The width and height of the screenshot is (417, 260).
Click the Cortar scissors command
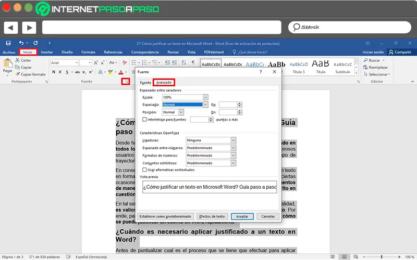coord(23,60)
